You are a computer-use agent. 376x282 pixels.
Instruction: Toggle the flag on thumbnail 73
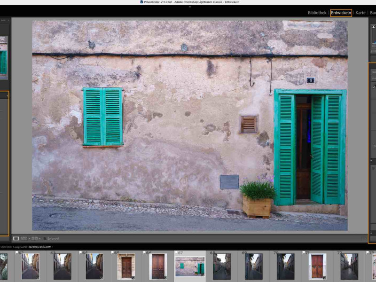click(368, 252)
